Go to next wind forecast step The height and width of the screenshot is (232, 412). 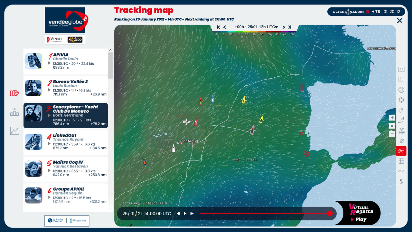[x=284, y=27]
